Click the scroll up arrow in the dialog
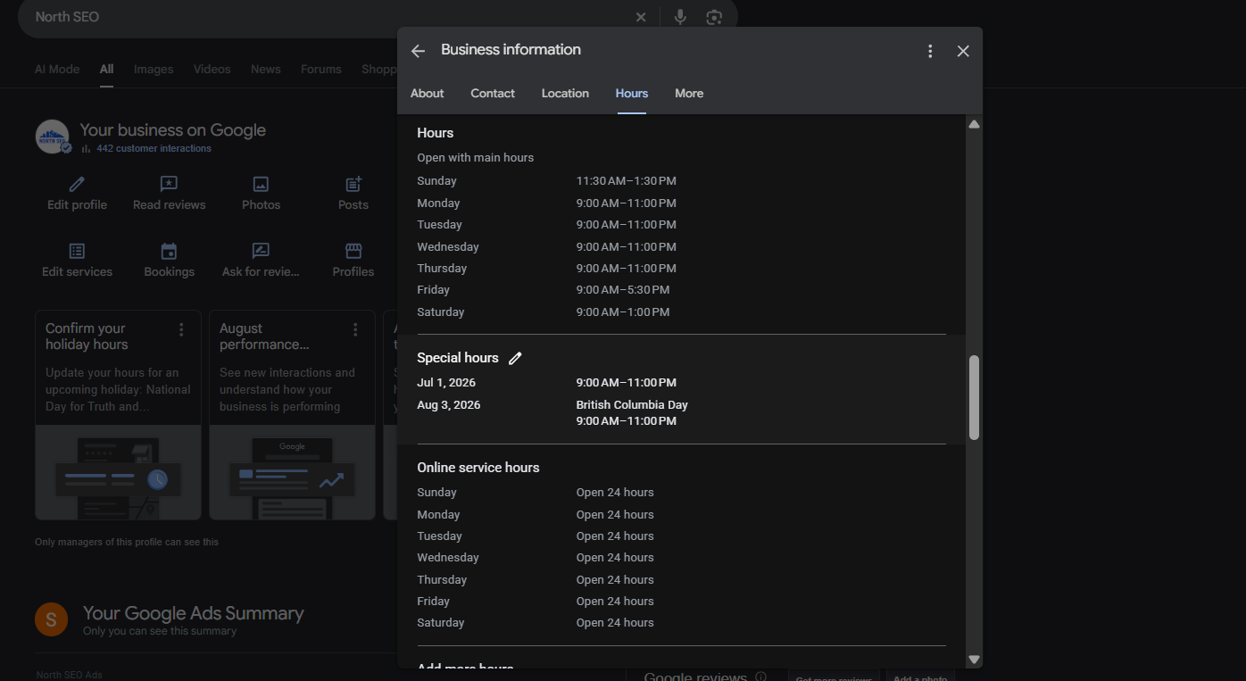 (x=974, y=124)
